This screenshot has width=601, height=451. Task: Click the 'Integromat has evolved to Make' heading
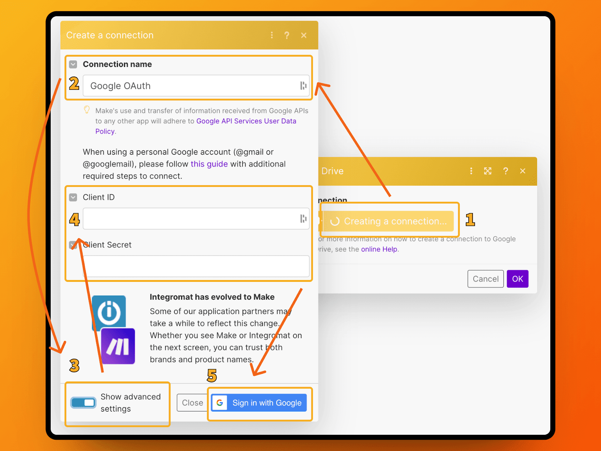[x=212, y=297]
